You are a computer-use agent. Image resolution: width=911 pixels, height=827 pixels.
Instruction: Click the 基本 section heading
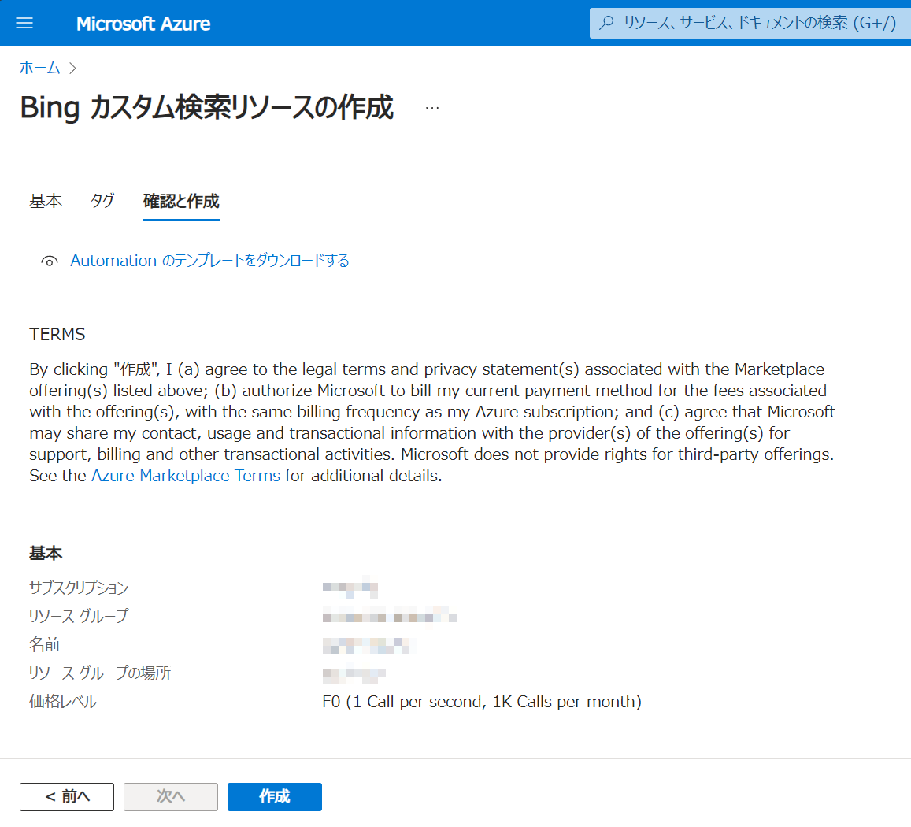point(46,553)
